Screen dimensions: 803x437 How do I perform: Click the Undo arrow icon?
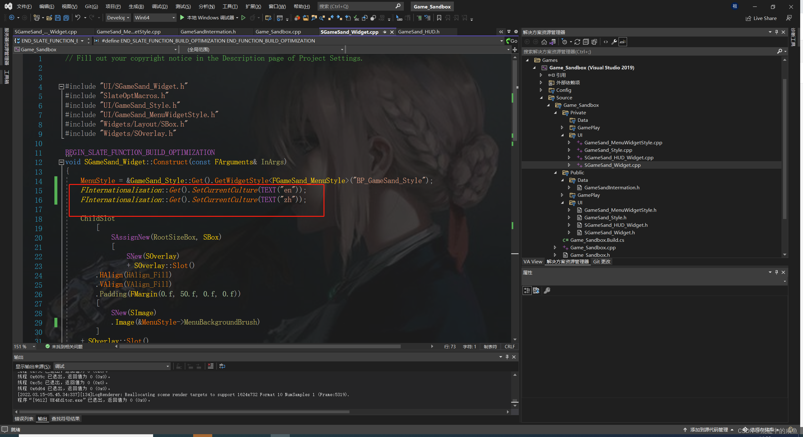(x=78, y=18)
